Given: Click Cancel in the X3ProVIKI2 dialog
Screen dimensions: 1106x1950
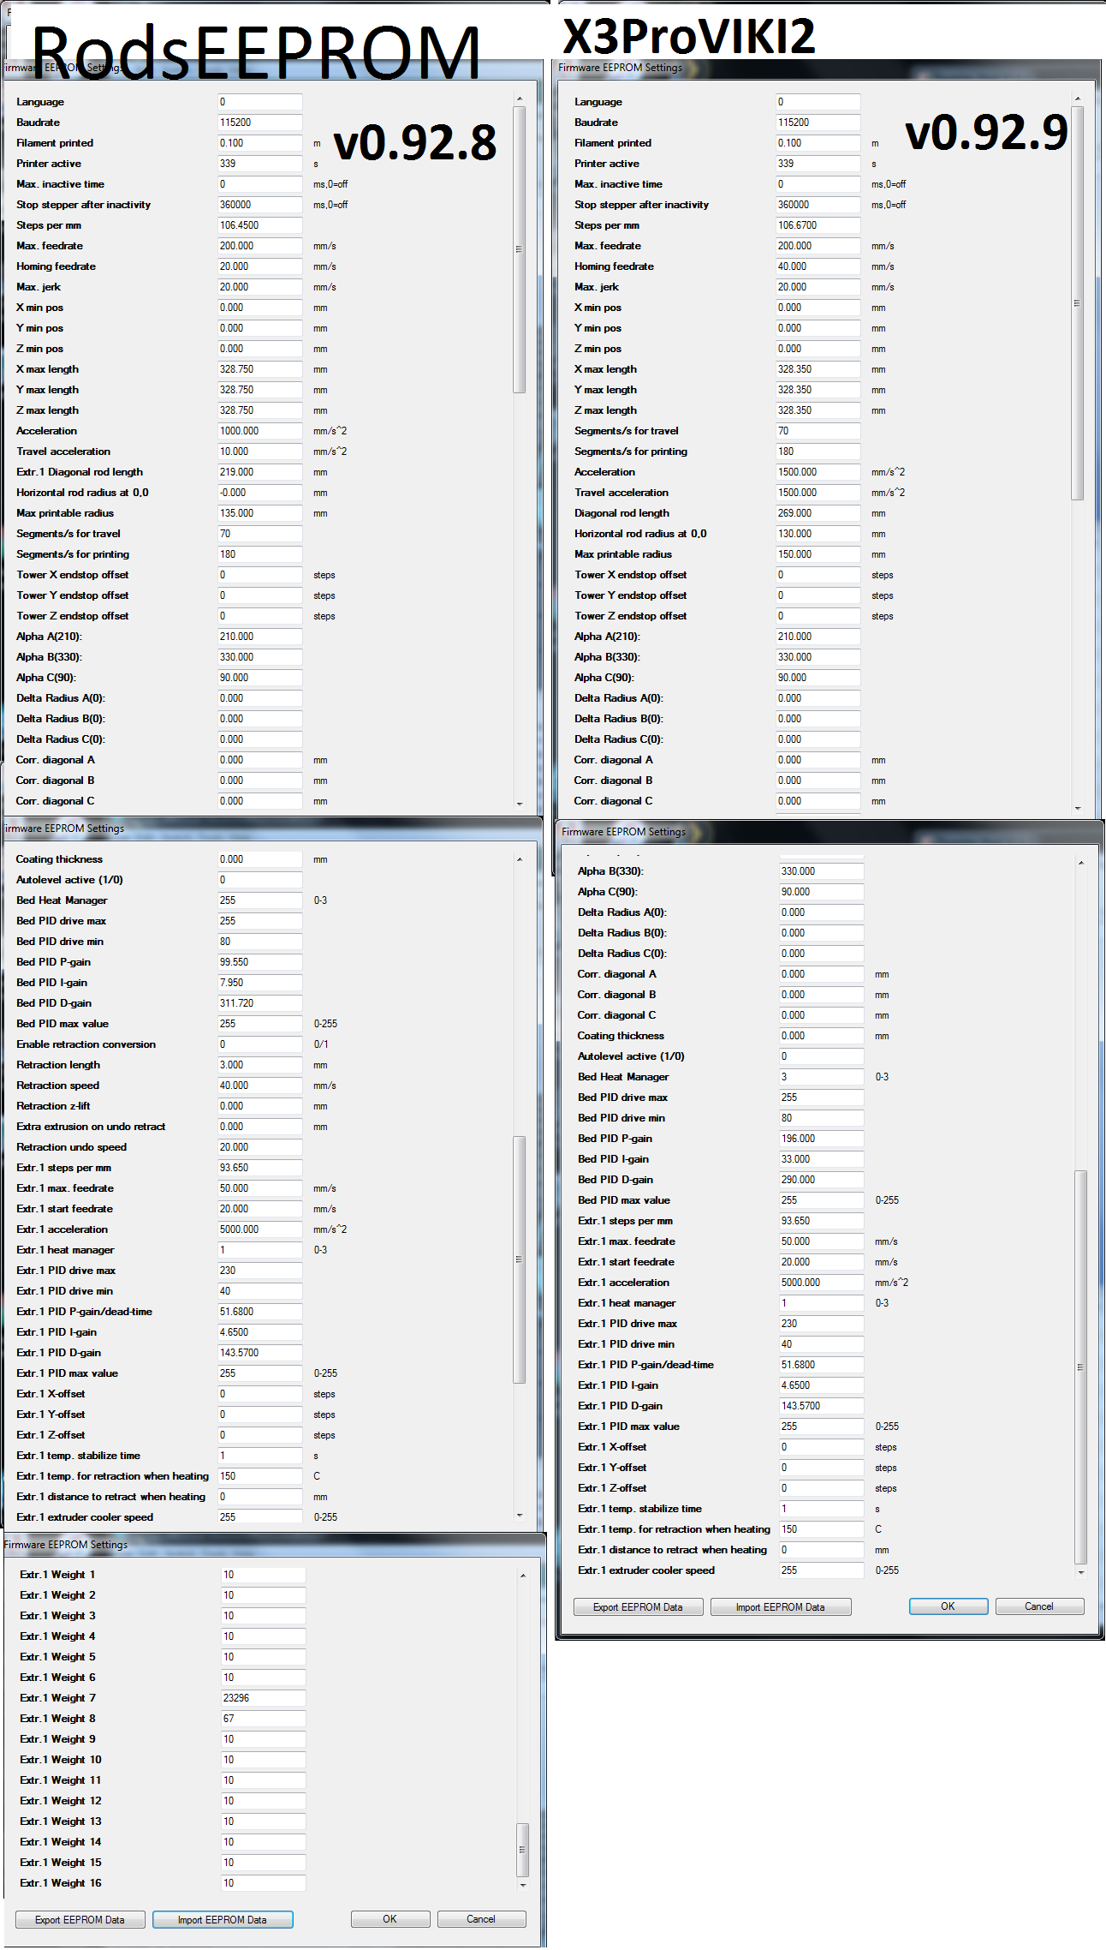Looking at the screenshot, I should [1039, 1606].
